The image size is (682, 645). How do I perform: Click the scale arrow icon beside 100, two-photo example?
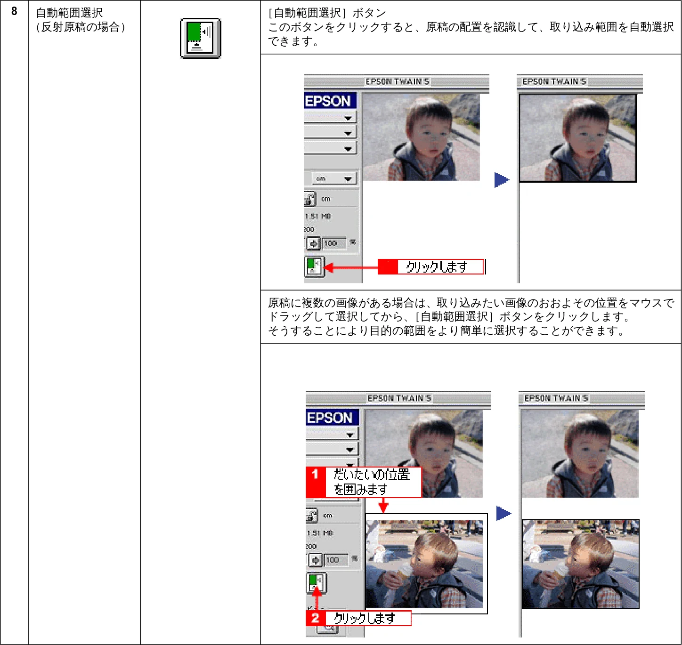[316, 560]
